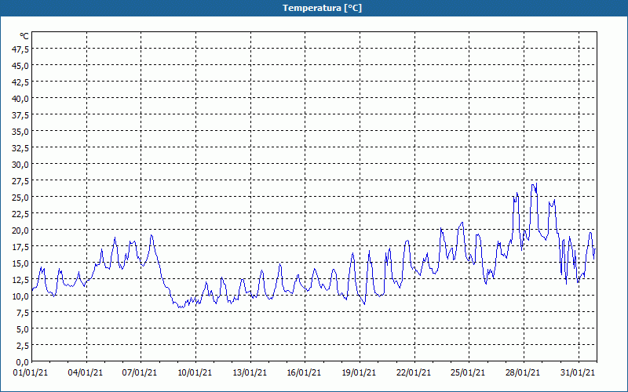
Task: Click the 25/01/21 date label
Action: pyautogui.click(x=468, y=372)
